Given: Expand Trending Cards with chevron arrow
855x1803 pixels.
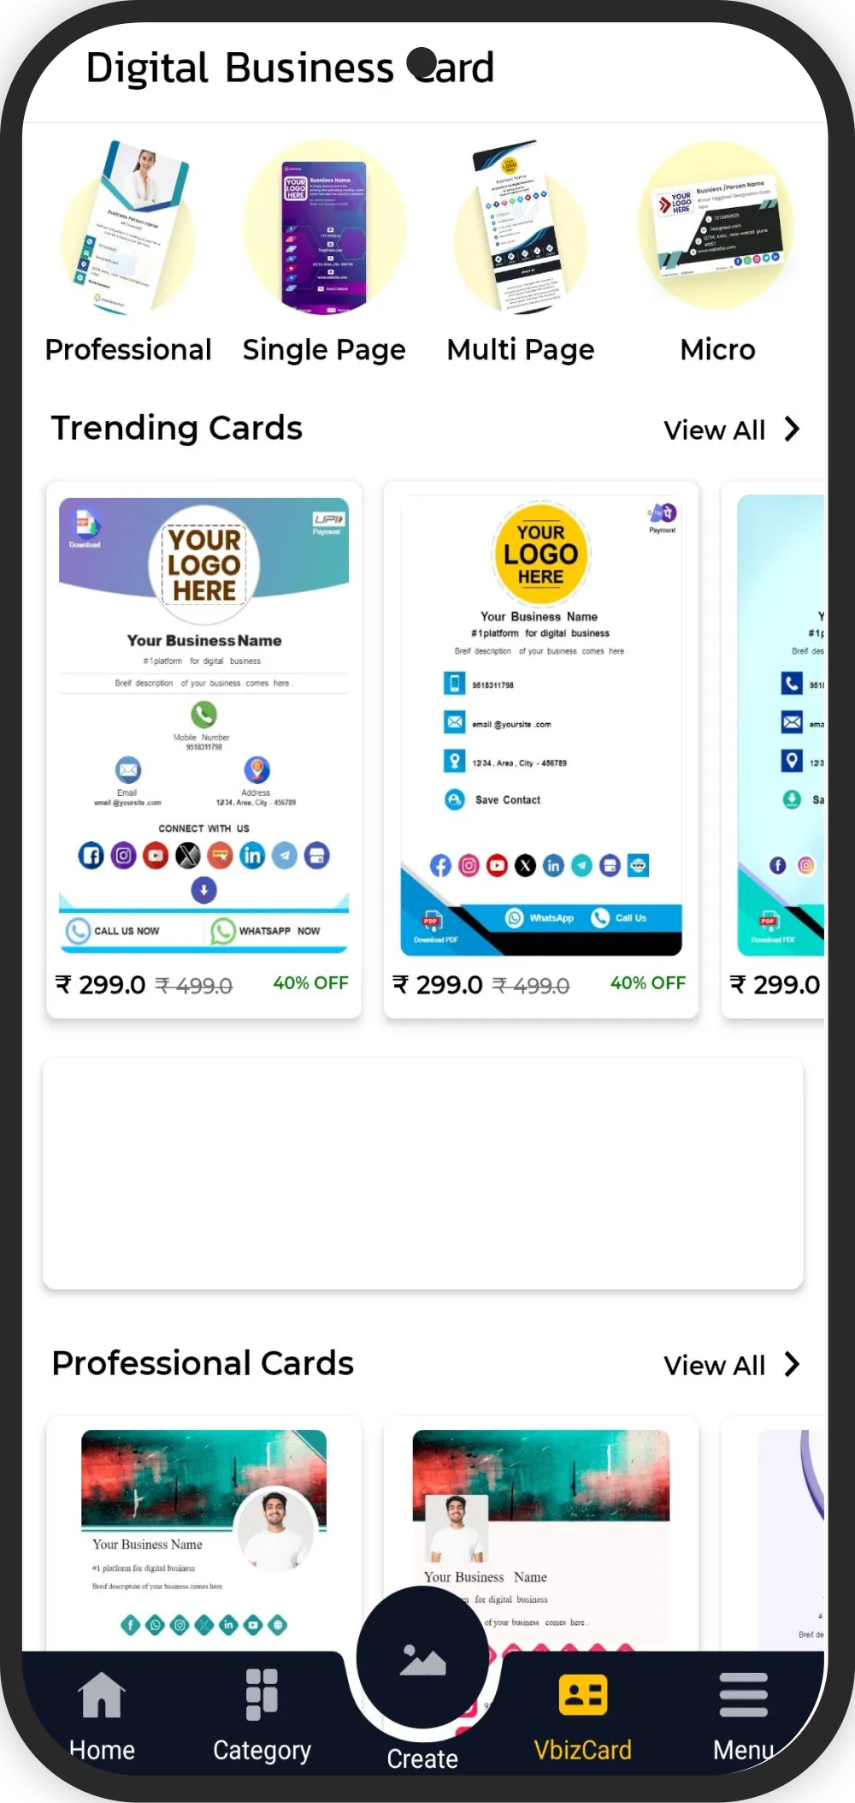Looking at the screenshot, I should [x=792, y=429].
